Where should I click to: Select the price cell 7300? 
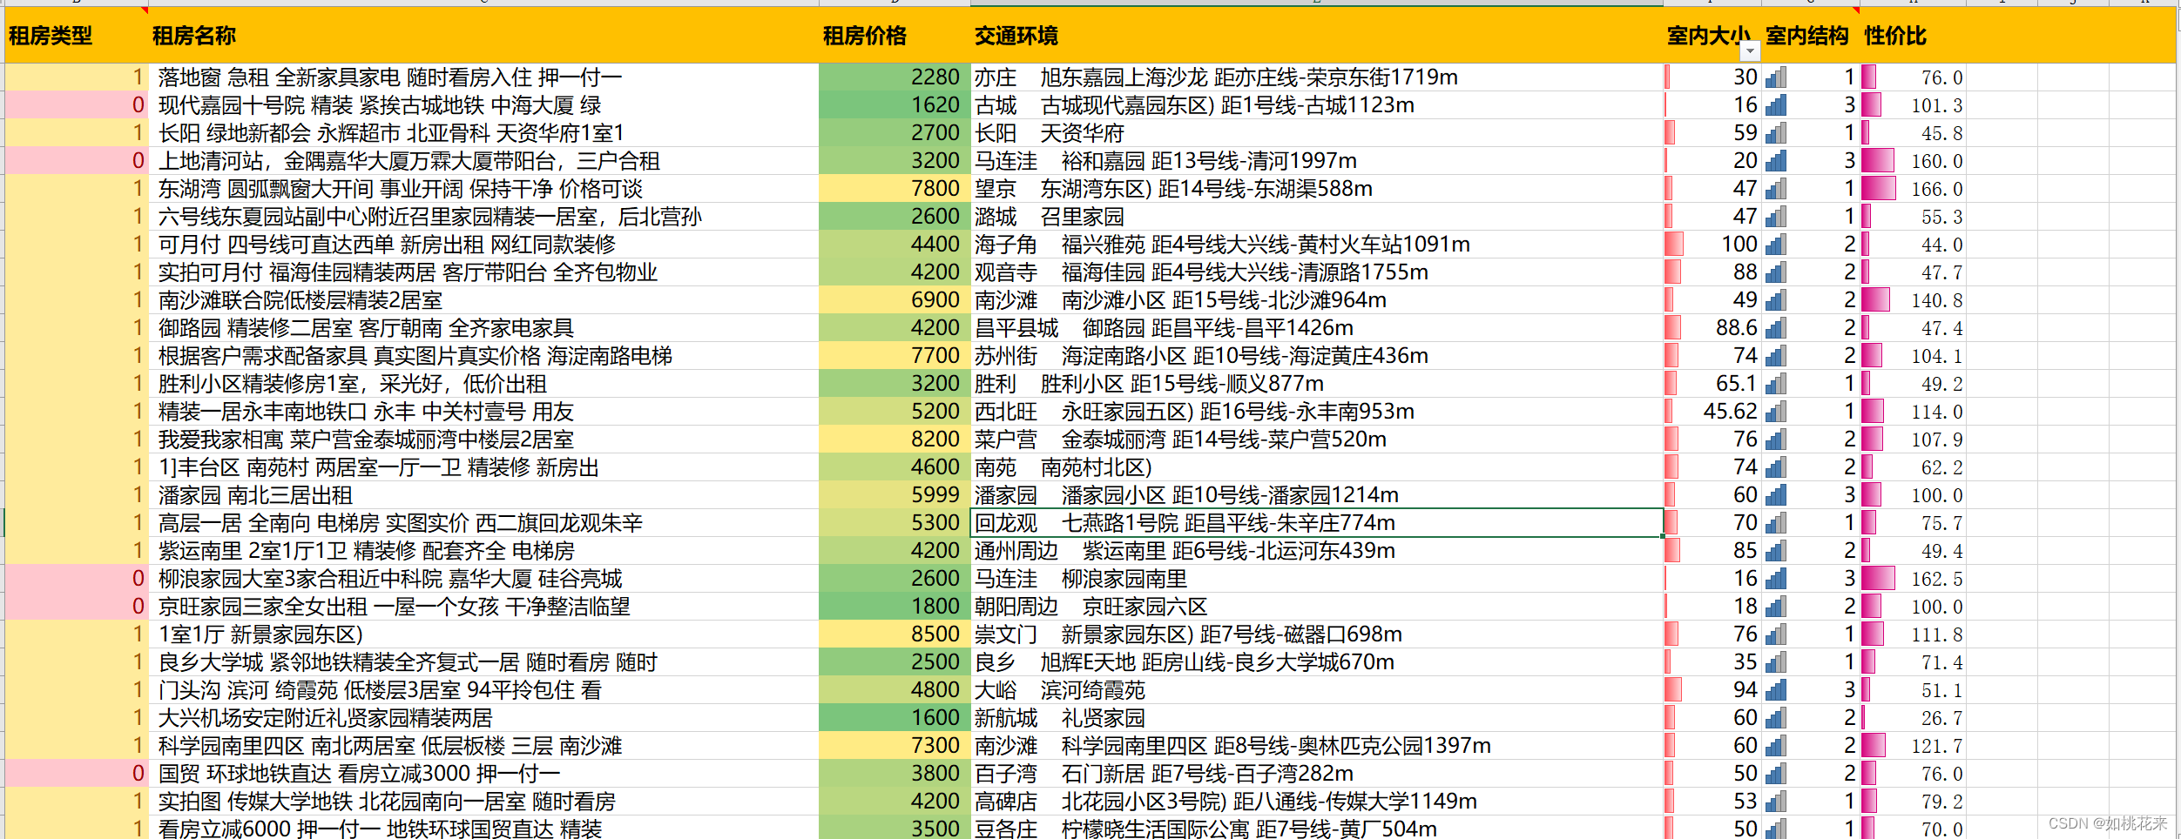point(895,746)
